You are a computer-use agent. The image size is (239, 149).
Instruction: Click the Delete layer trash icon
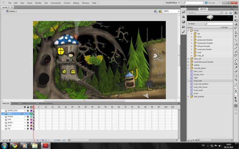click(10, 140)
